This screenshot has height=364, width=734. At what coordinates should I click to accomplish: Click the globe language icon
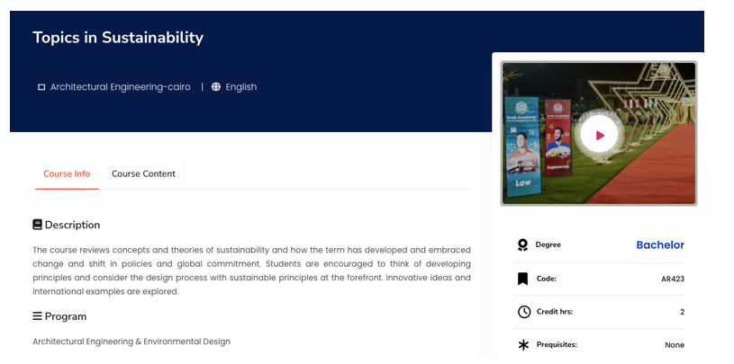click(216, 87)
